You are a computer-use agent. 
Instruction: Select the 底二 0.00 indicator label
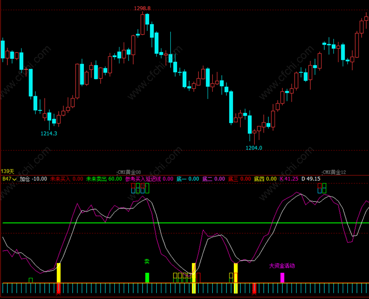214,179
